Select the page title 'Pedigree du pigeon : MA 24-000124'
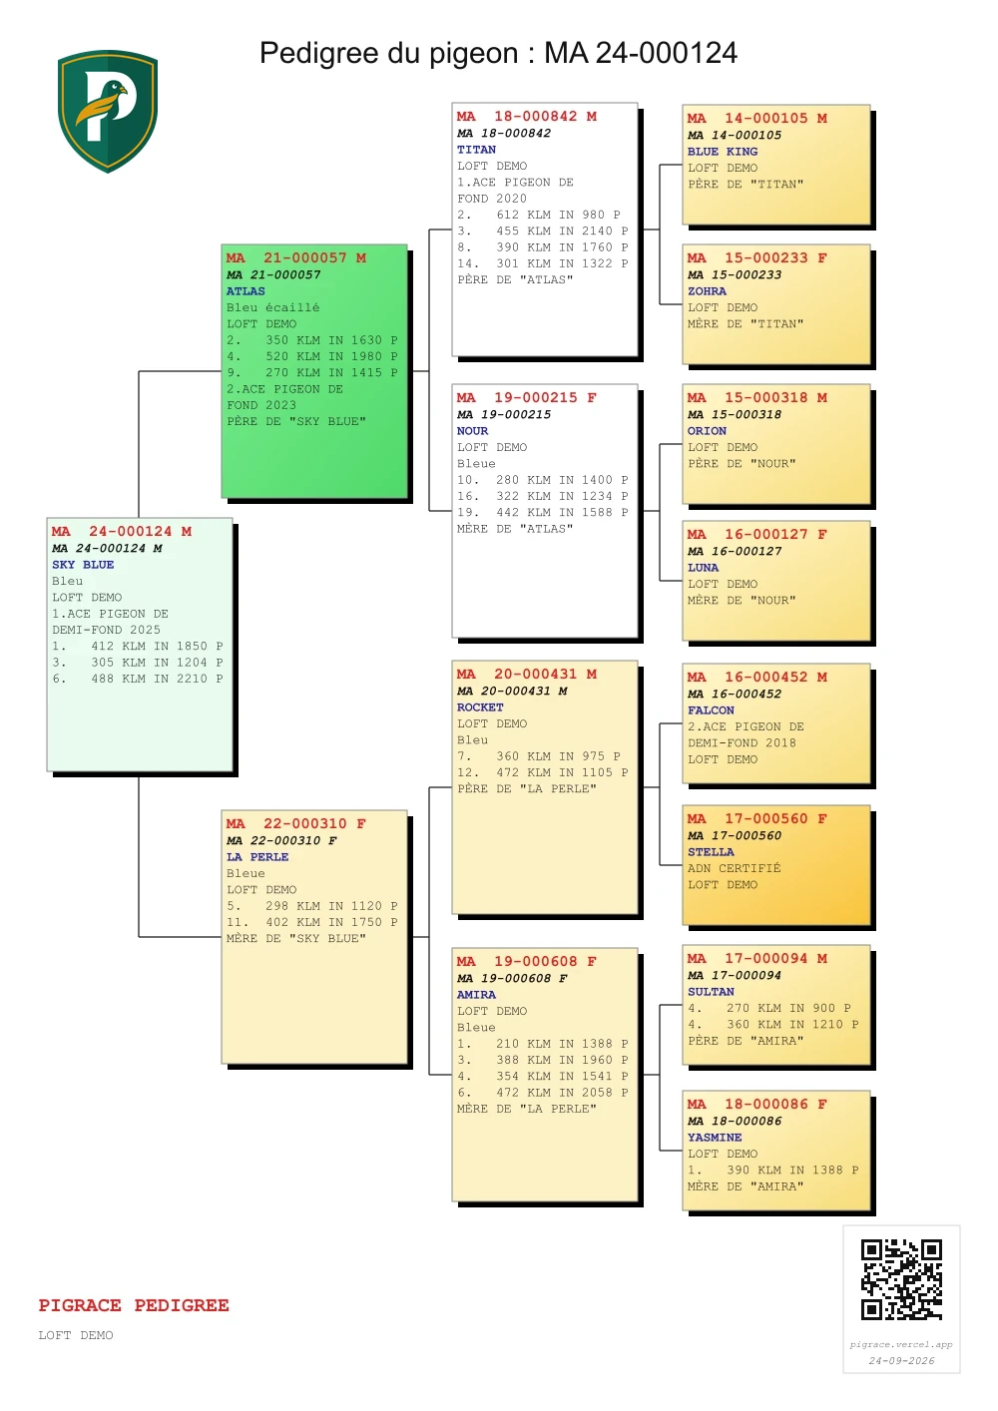This screenshot has width=998, height=1411. (x=498, y=53)
